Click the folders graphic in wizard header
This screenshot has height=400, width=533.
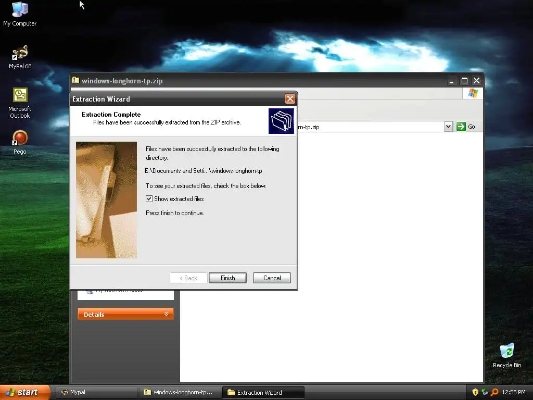pyautogui.click(x=281, y=121)
